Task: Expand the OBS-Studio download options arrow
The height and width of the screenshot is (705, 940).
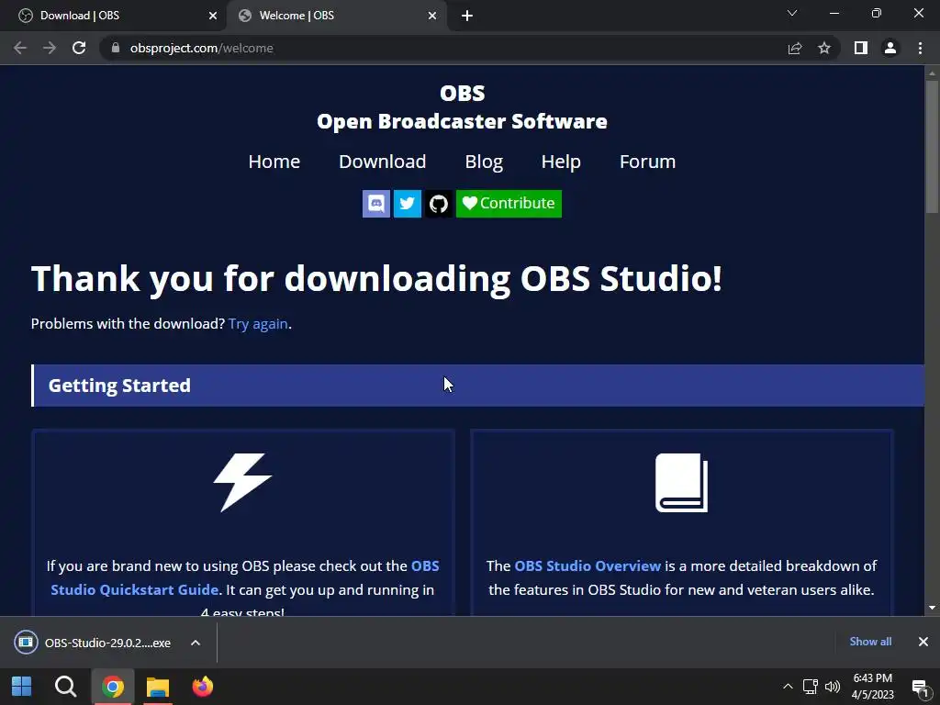Action: (x=196, y=643)
